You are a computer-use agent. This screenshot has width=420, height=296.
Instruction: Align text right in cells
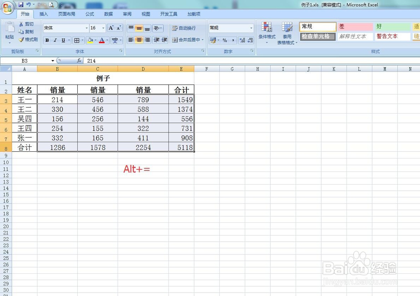coord(147,40)
